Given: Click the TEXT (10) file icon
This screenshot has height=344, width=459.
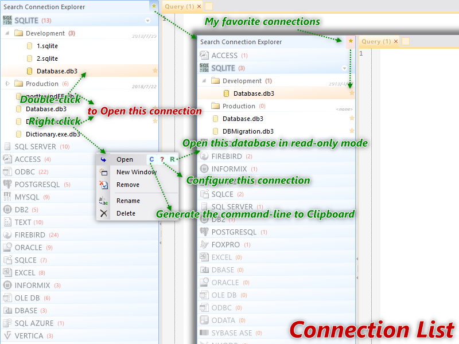Looking at the screenshot, I should (x=7, y=222).
